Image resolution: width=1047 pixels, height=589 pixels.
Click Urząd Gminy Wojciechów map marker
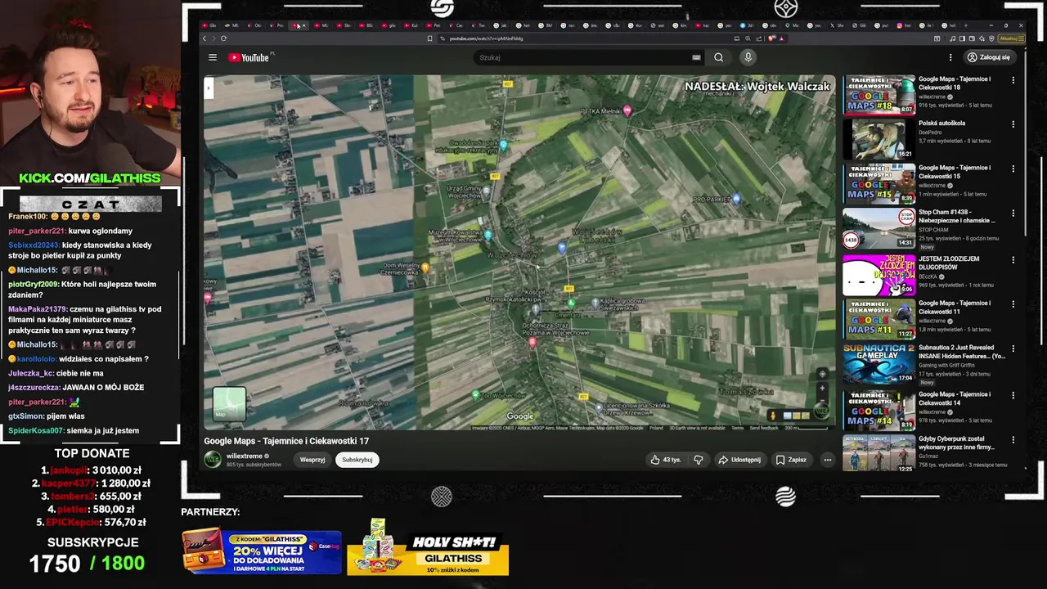(487, 192)
